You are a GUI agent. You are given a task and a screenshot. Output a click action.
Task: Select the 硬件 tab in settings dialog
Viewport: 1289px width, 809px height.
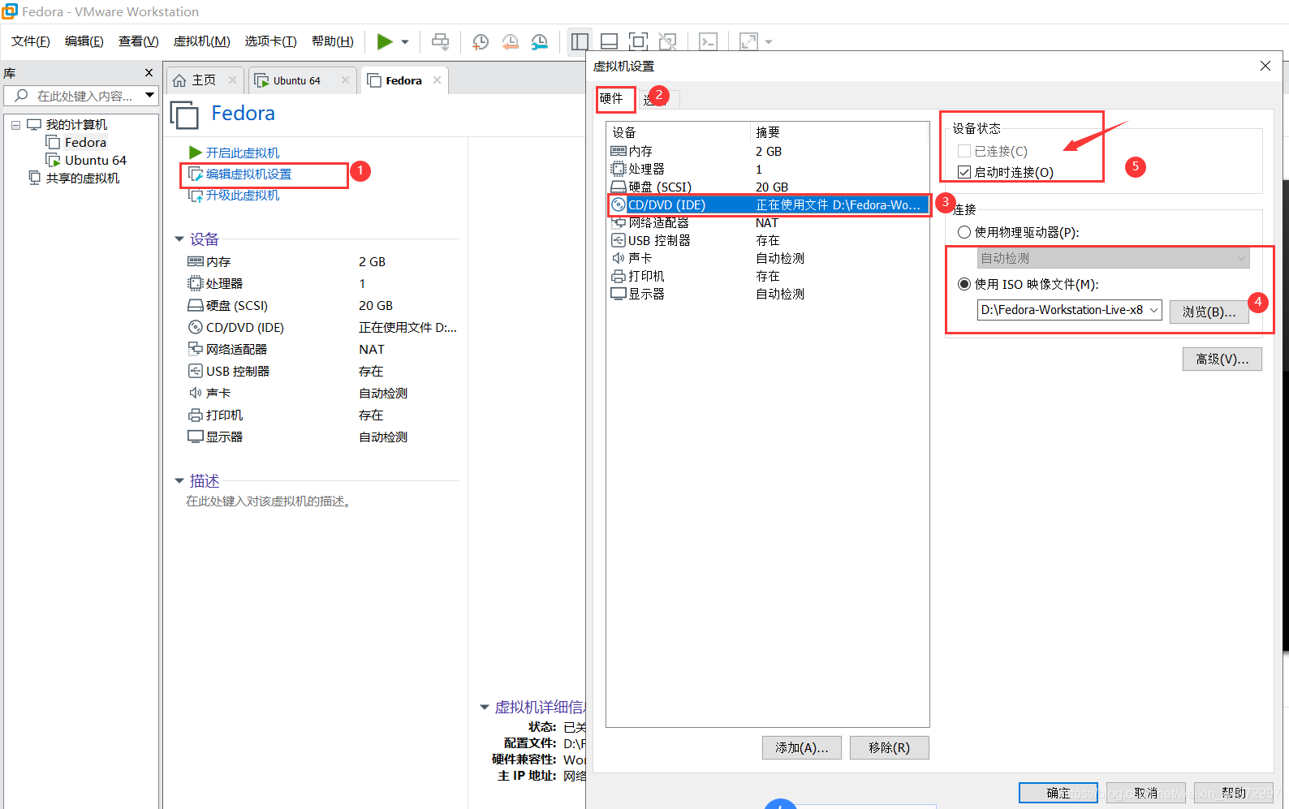[614, 99]
